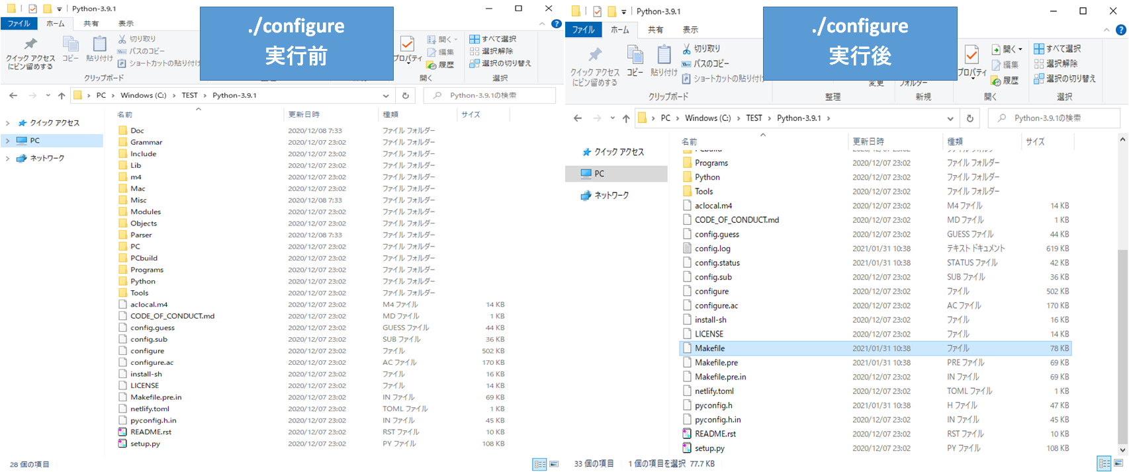Image resolution: width=1129 pixels, height=472 pixels.
Task: Go up one folder in right window
Action: [x=626, y=118]
